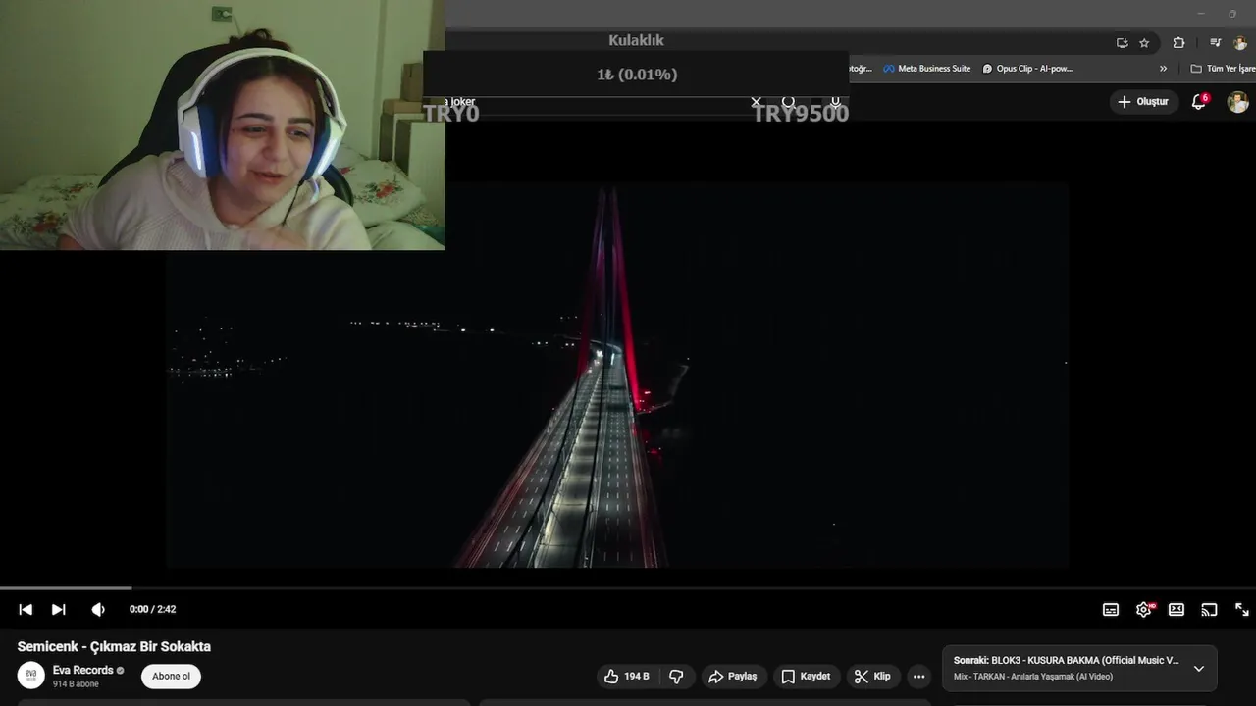Viewport: 1256px width, 706px height.
Task: Show more bookmarks with double chevron
Action: (1164, 69)
